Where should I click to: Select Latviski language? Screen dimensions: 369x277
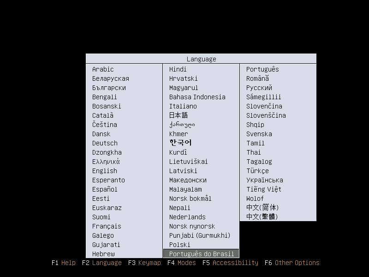coord(183,171)
